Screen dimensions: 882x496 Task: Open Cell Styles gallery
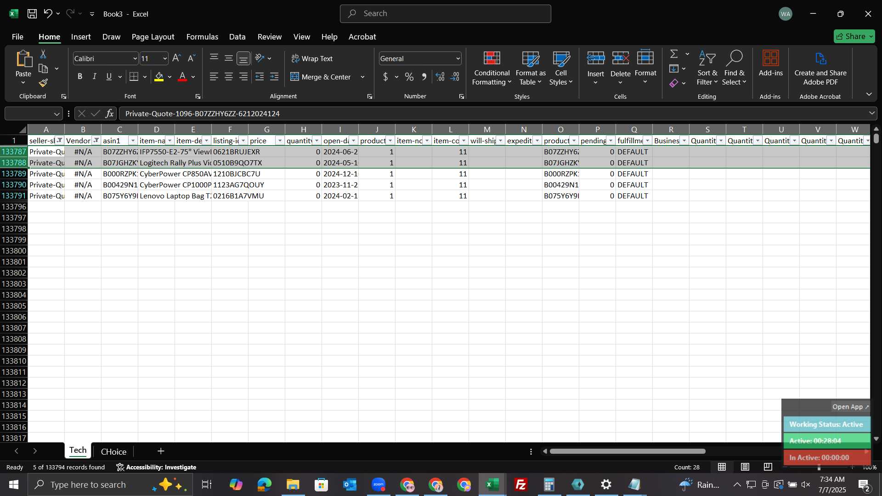561,68
